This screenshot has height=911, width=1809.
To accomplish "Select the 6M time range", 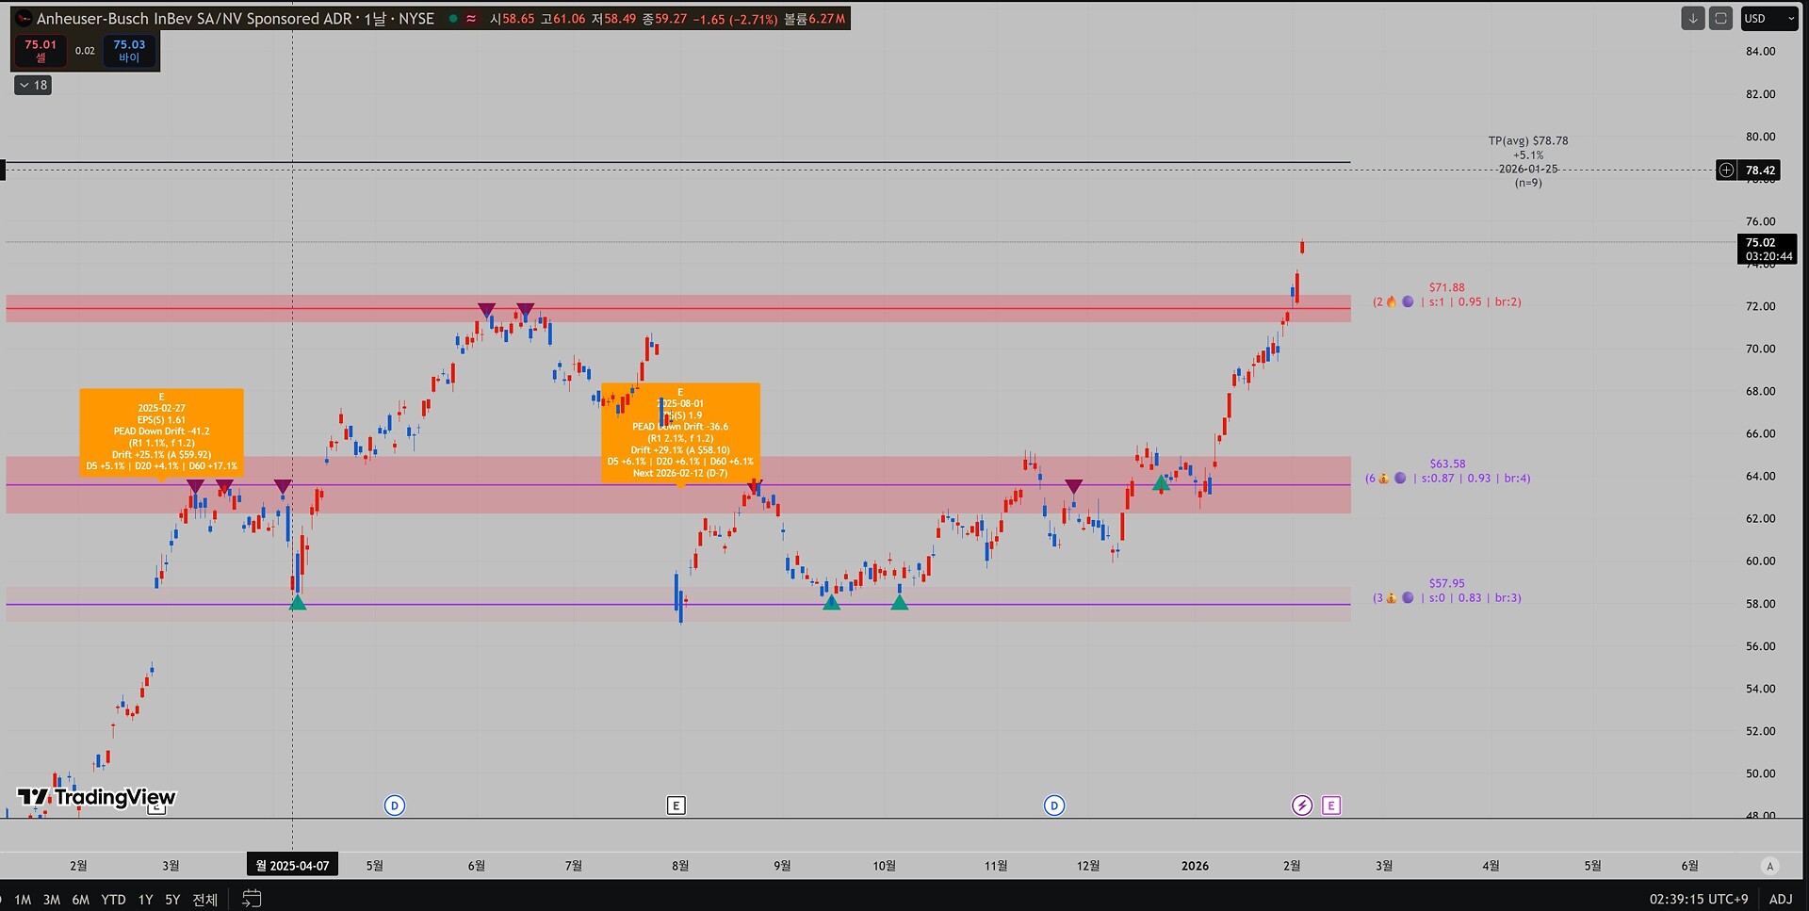I will click(81, 900).
